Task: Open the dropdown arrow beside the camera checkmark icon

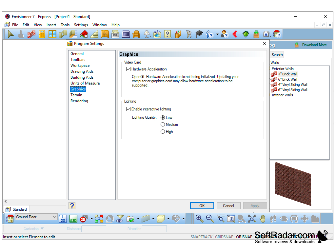Action: point(138,219)
